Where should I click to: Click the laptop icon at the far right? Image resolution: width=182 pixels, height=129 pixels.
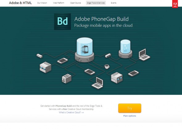(144, 55)
